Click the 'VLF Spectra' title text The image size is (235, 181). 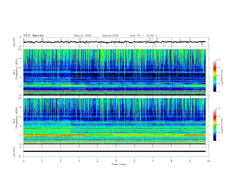pyautogui.click(x=34, y=35)
